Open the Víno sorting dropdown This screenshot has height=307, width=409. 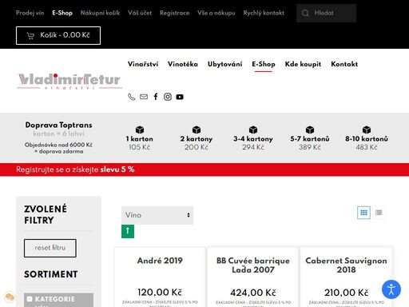pyautogui.click(x=157, y=215)
